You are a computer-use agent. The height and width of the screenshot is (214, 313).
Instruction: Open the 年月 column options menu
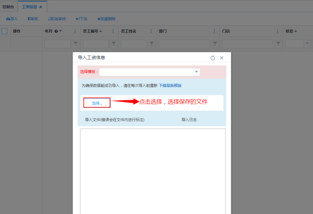(x=75, y=31)
